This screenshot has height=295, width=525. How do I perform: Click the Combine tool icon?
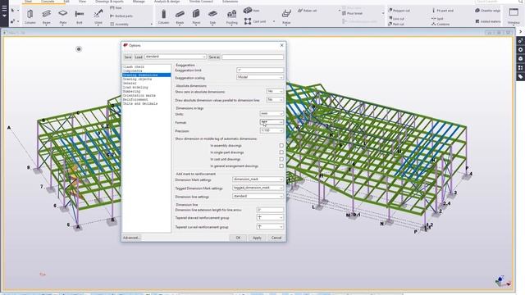pyautogui.click(x=434, y=24)
